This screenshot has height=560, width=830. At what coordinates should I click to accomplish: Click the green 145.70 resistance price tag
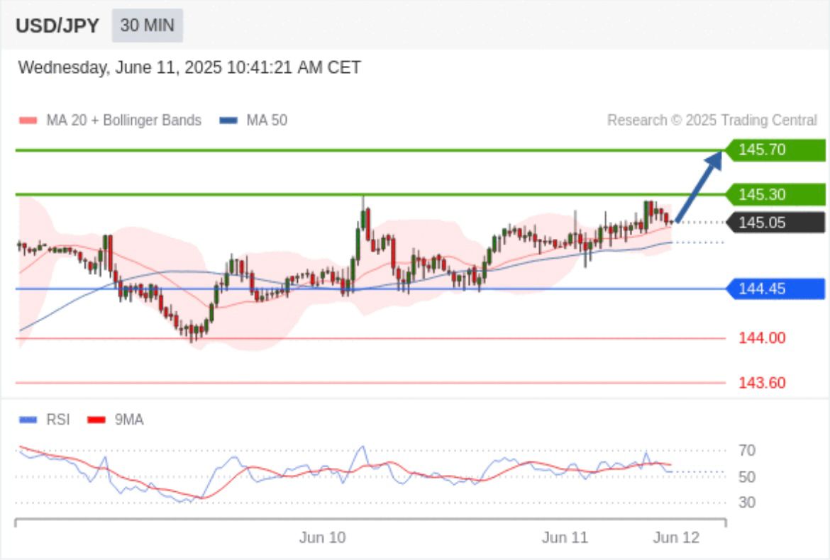[775, 150]
